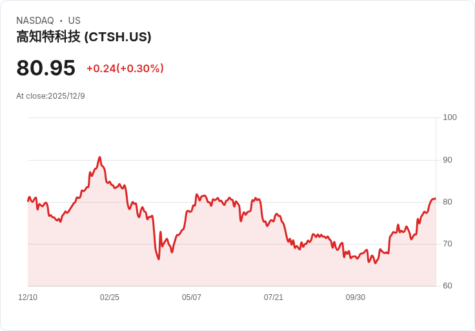The width and height of the screenshot is (475, 331).
Task: Click the 02/25 date axis label
Action: [x=110, y=297]
